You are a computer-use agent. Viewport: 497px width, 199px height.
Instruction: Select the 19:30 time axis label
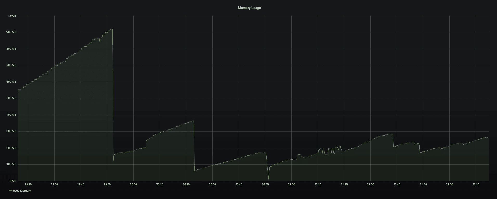pyautogui.click(x=54, y=185)
